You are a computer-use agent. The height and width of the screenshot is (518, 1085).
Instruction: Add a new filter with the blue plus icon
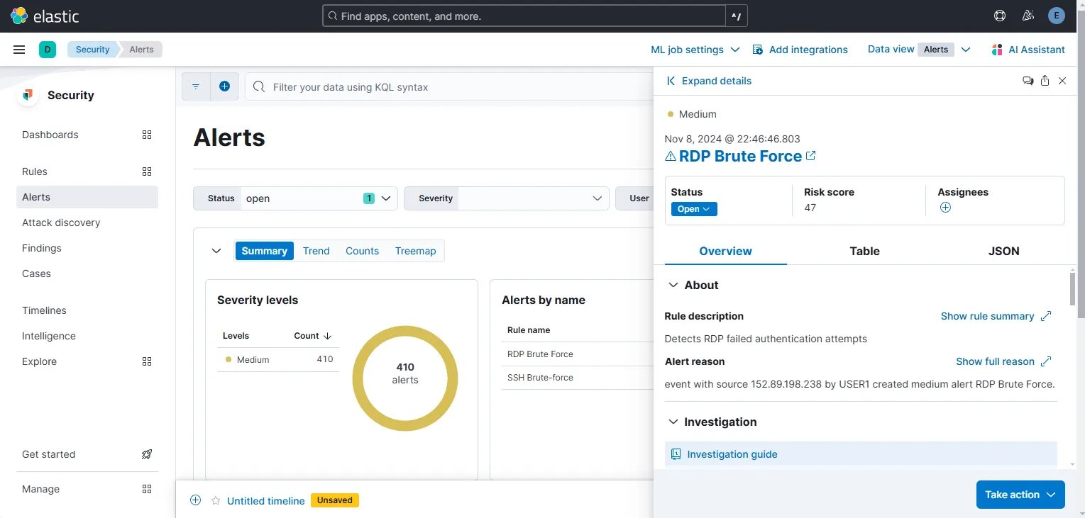225,86
